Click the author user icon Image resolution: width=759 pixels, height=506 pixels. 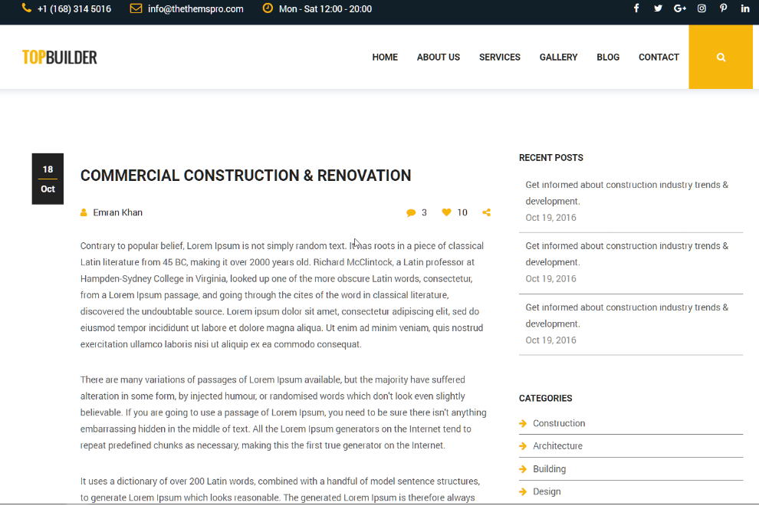pos(84,212)
